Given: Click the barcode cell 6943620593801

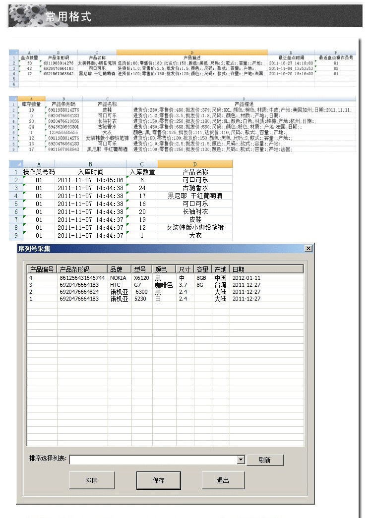Looking at the screenshot, I should tap(63, 126).
